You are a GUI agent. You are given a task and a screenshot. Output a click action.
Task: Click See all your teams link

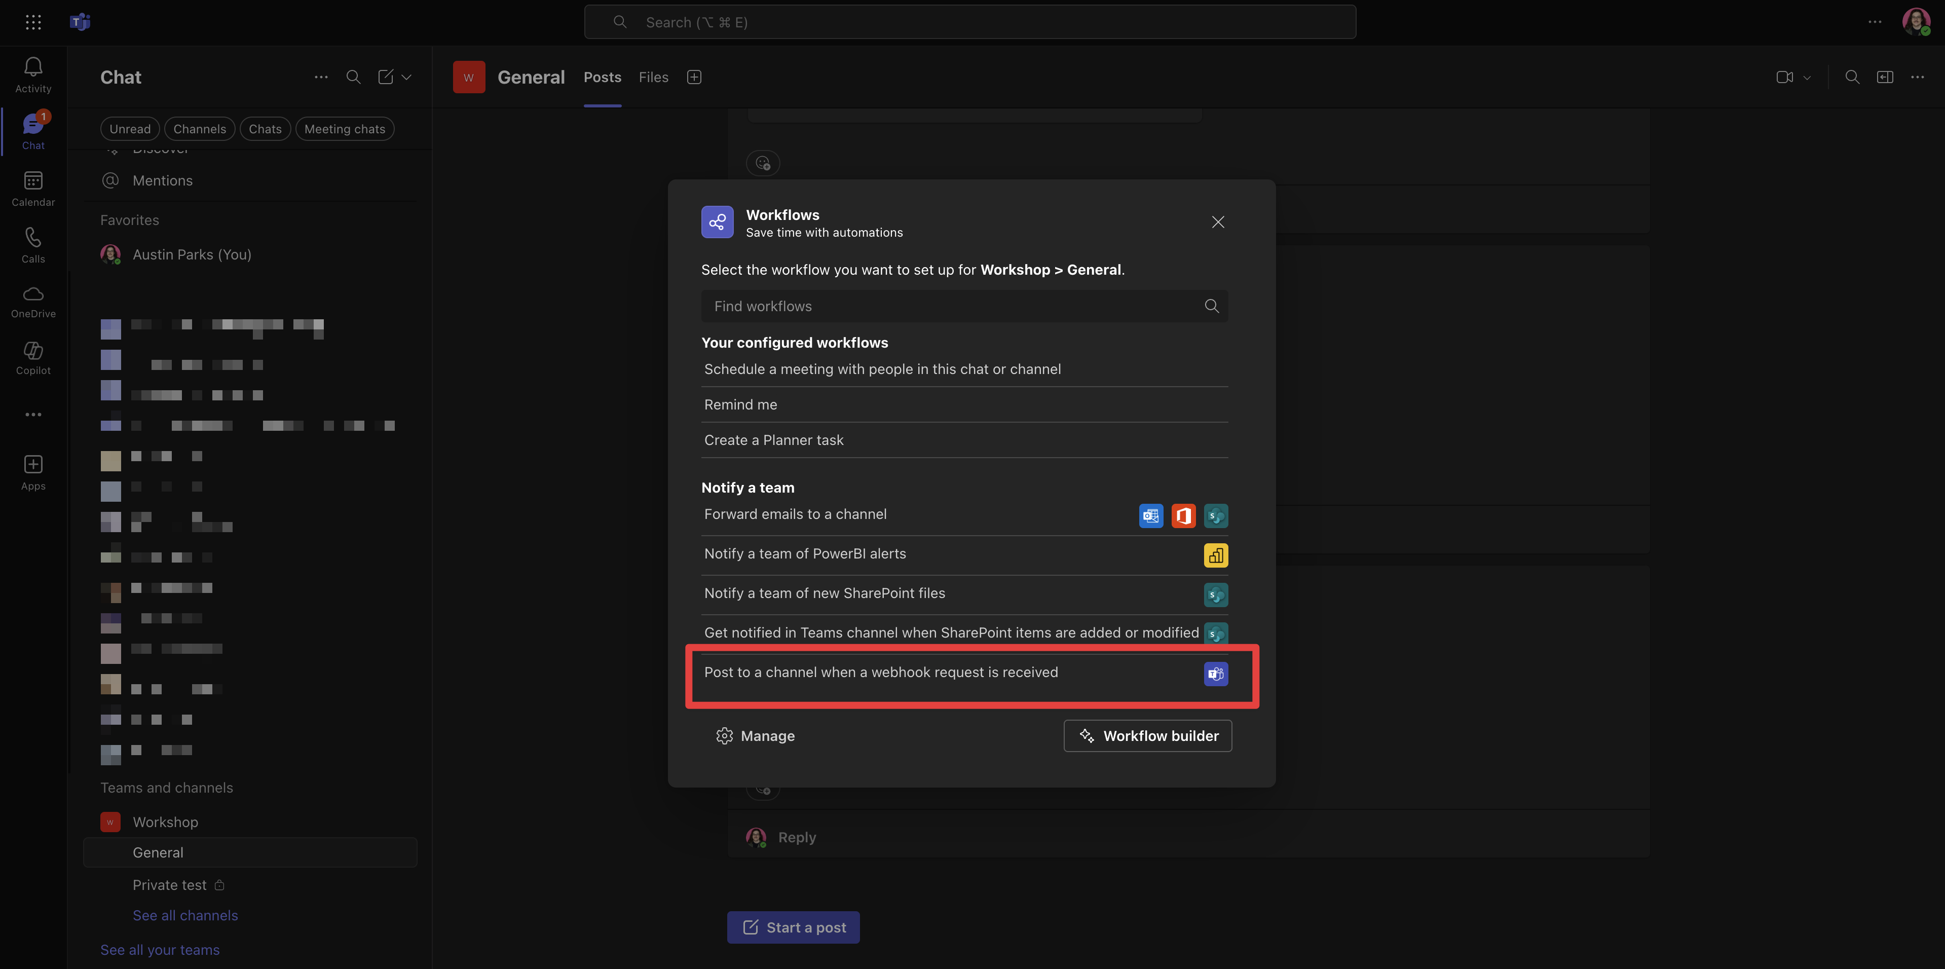pyautogui.click(x=160, y=950)
